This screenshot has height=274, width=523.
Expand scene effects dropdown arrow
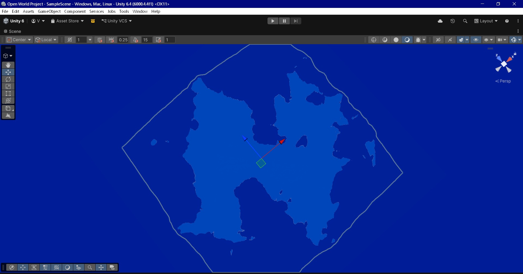(467, 40)
